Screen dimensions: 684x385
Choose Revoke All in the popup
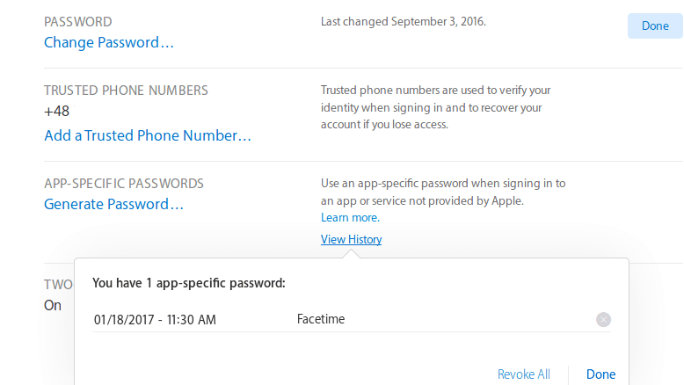coord(523,374)
